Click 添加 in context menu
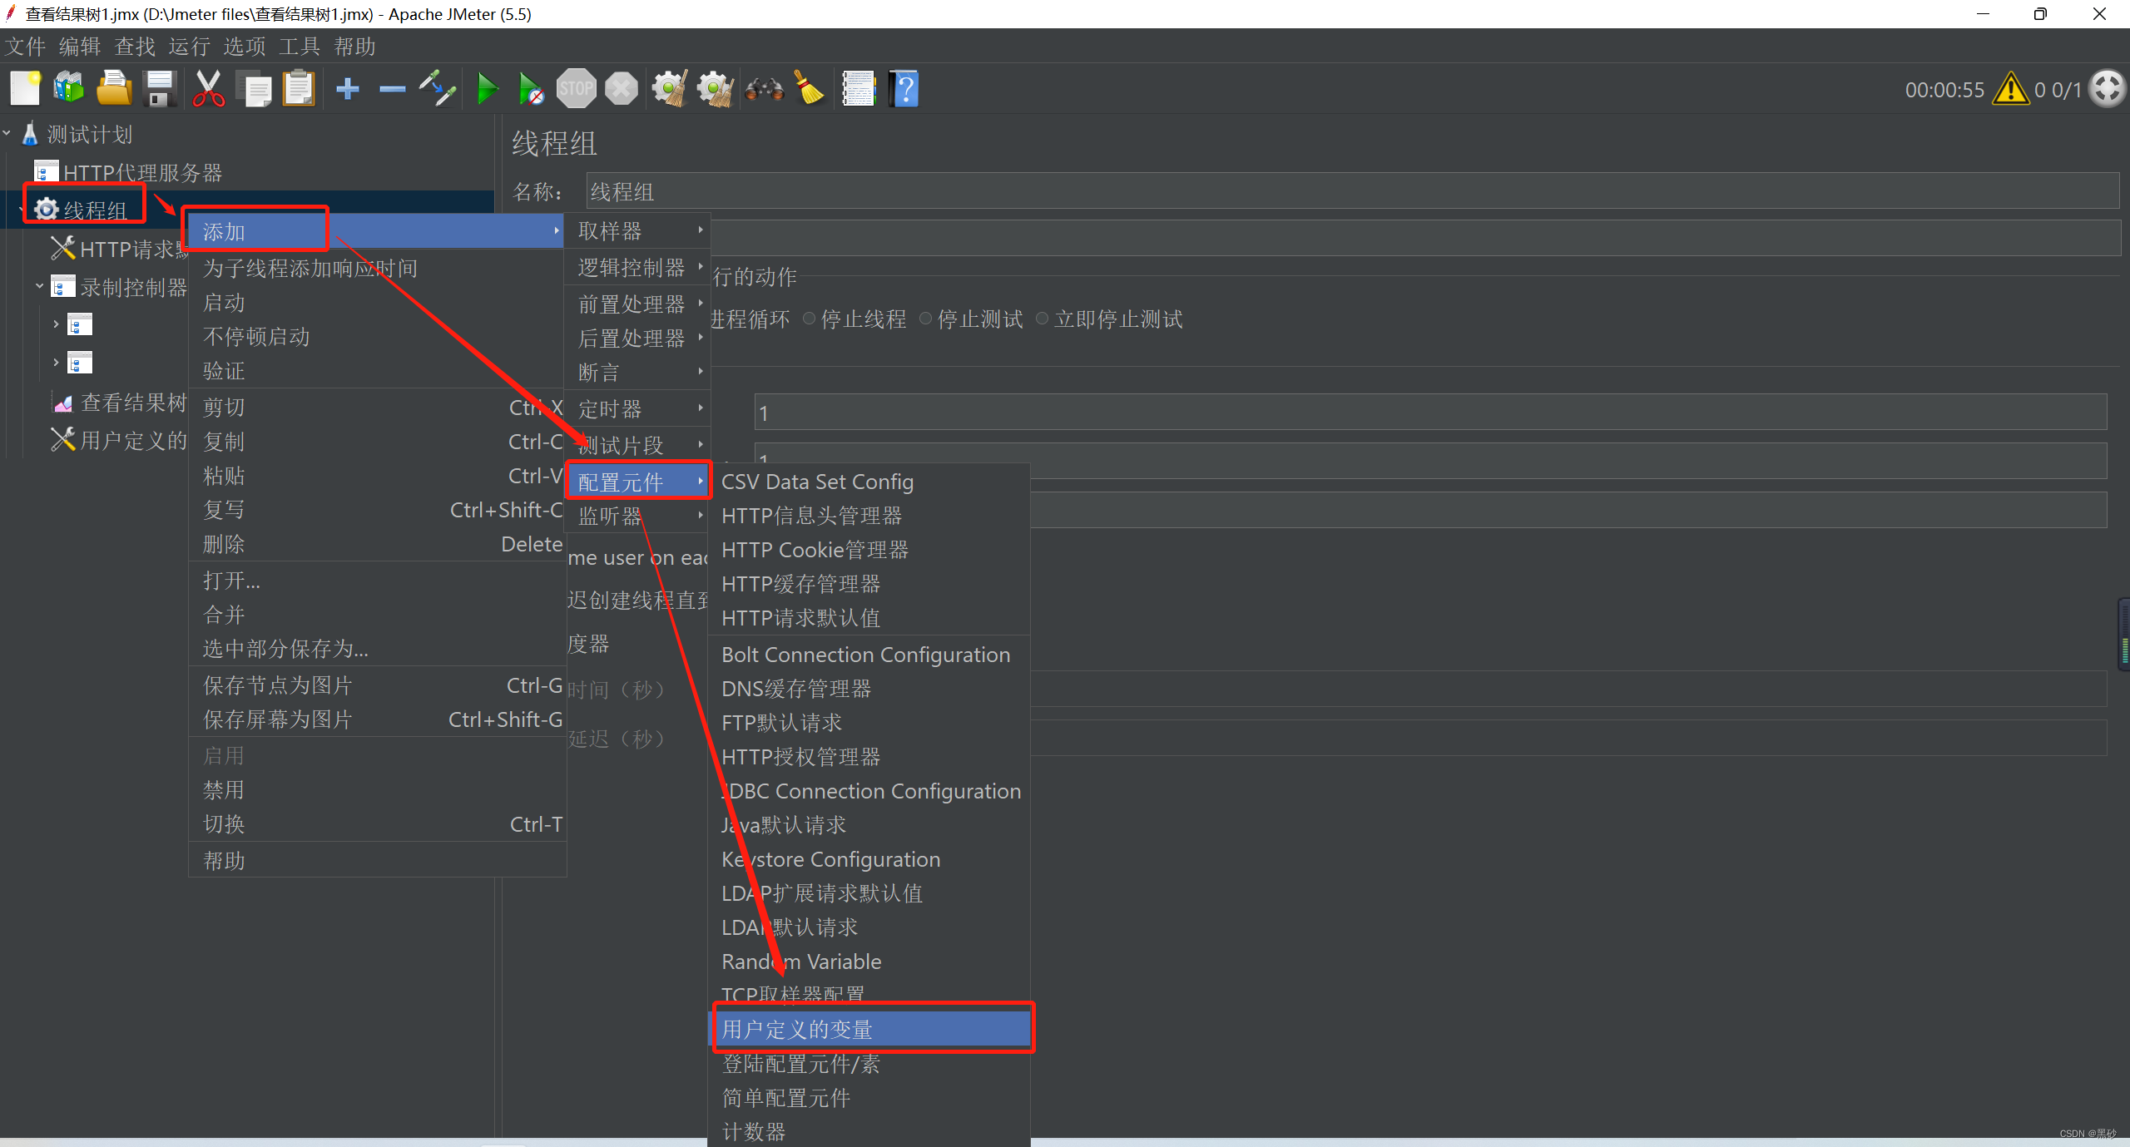Screen dimensions: 2130x1147 377,231
